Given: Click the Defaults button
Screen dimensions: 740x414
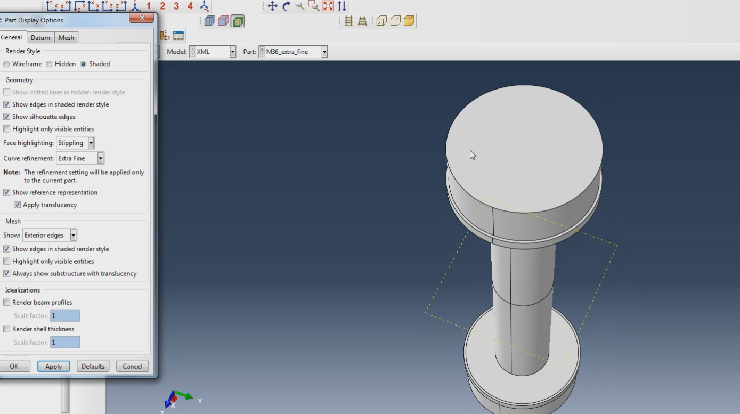Looking at the screenshot, I should tap(93, 366).
